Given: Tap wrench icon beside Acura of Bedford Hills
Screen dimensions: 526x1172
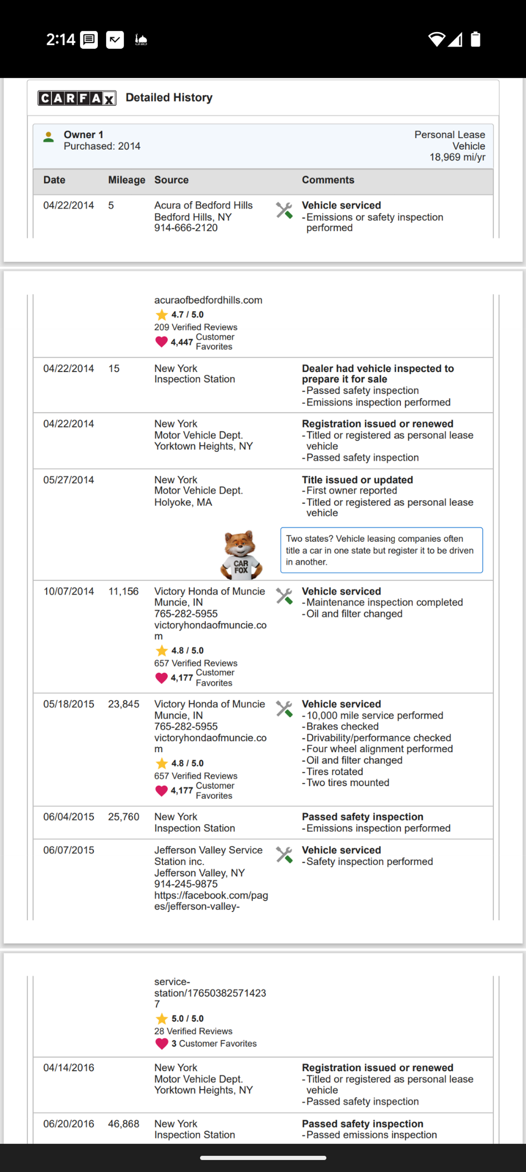Looking at the screenshot, I should [x=284, y=211].
